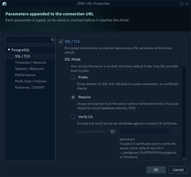The height and width of the screenshot is (177, 191).
Task: Collapse the PostgreSQL tree node
Action: point(9,50)
